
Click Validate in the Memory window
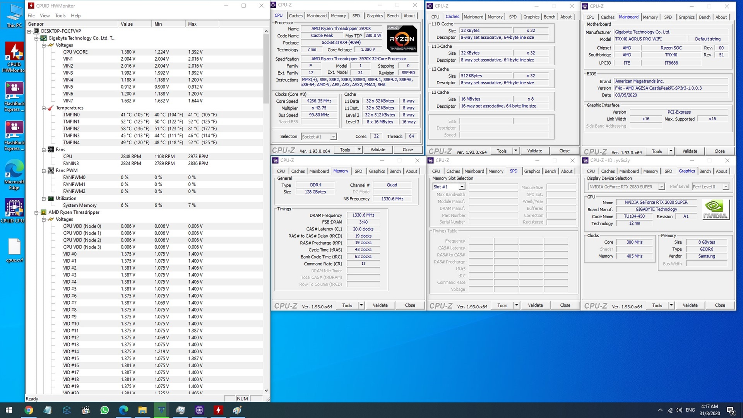pos(380,305)
